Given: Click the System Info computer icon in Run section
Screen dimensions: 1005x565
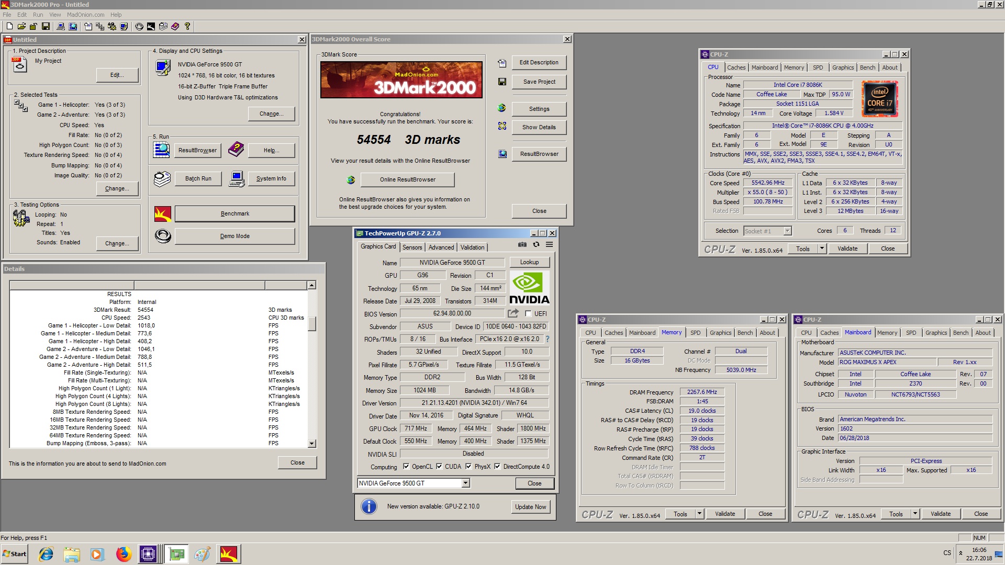Looking at the screenshot, I should pyautogui.click(x=237, y=179).
